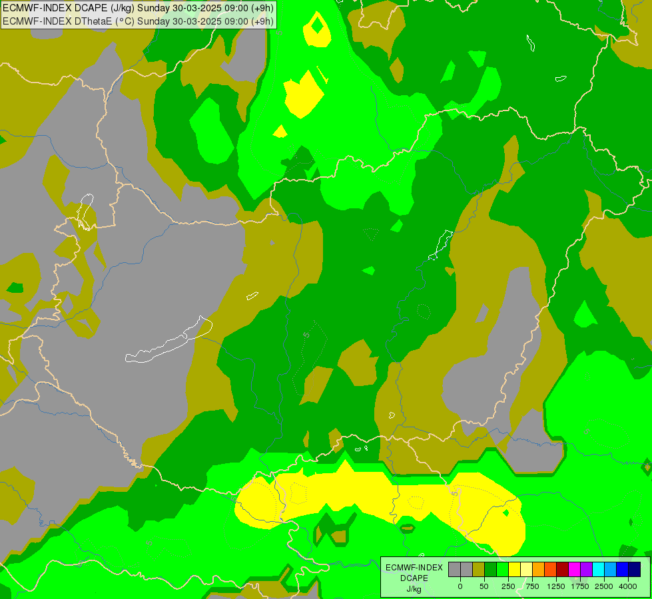
Task: Pick the pure yellow legend swatch
Action: click(514, 569)
